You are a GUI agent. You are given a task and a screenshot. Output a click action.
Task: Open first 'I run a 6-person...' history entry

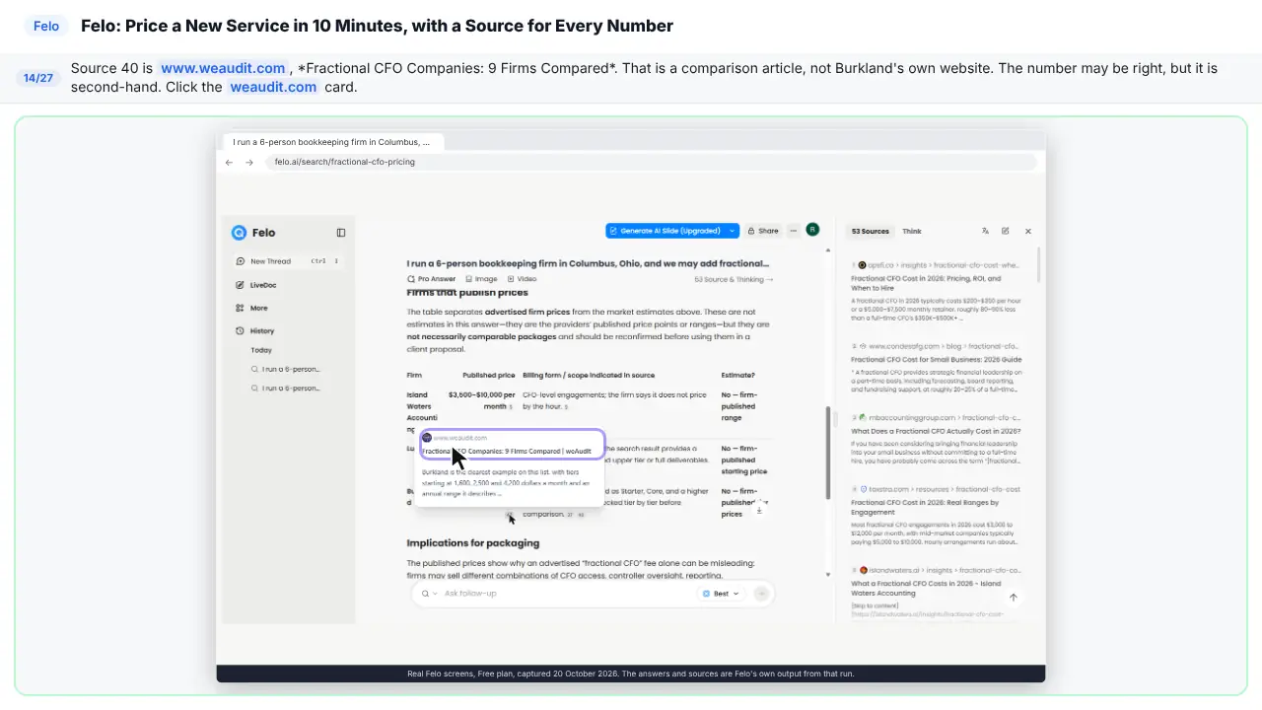pyautogui.click(x=286, y=369)
